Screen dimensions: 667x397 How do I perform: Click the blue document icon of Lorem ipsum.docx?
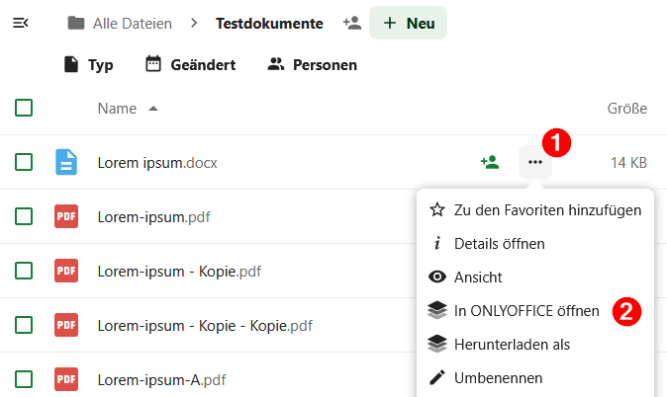coord(66,162)
